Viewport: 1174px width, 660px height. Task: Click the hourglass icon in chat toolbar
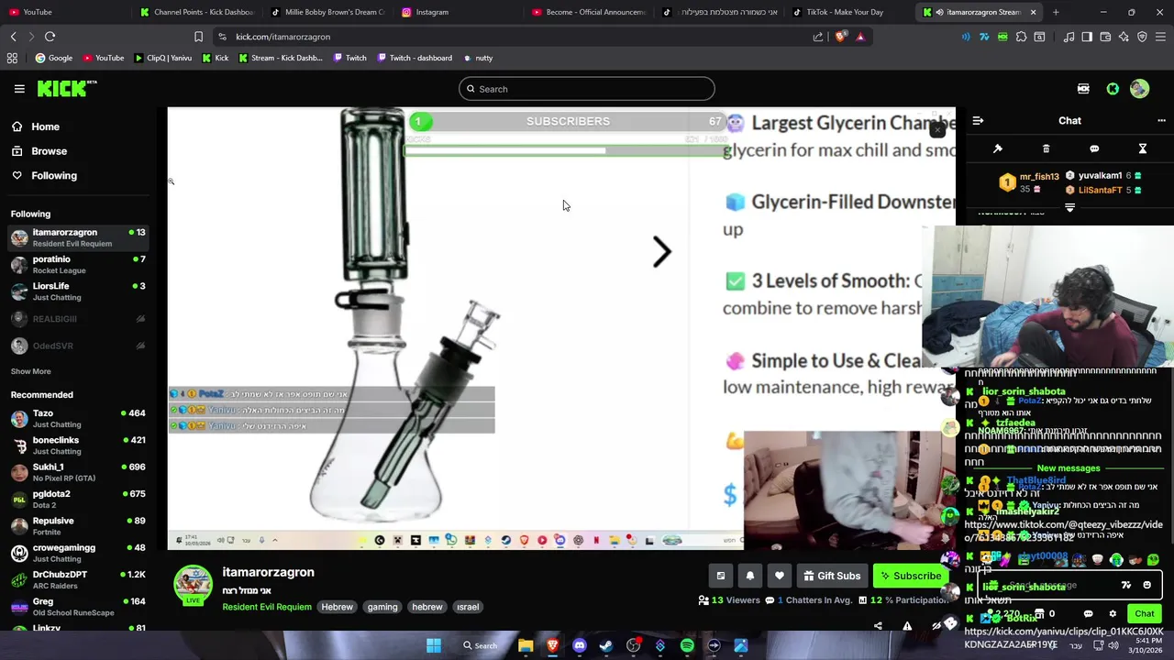[x=1143, y=148]
